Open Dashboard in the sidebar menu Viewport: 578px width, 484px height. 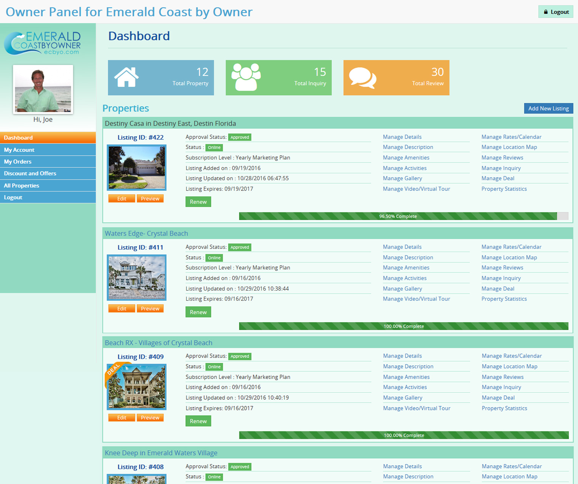[48, 138]
